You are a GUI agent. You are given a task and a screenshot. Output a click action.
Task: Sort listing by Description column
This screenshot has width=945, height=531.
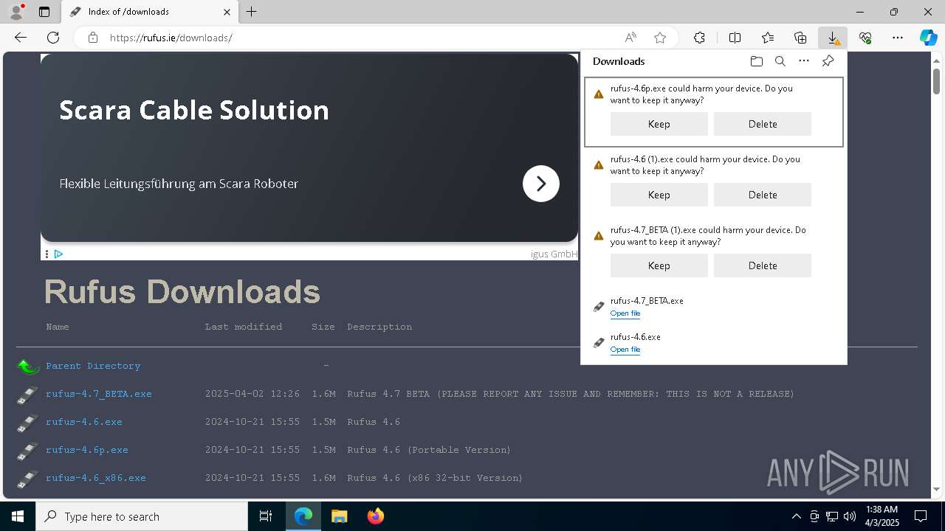(379, 327)
